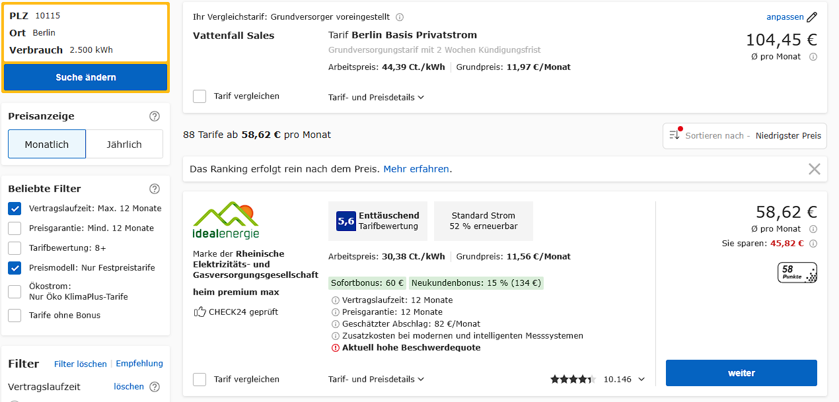Select Monatlich price display
Viewport: 839px width, 402px height.
click(x=47, y=144)
